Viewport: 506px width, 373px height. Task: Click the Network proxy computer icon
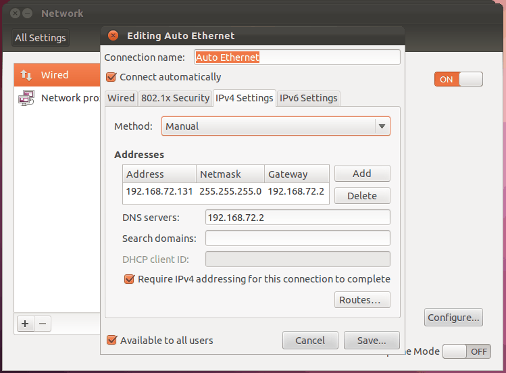coord(26,97)
